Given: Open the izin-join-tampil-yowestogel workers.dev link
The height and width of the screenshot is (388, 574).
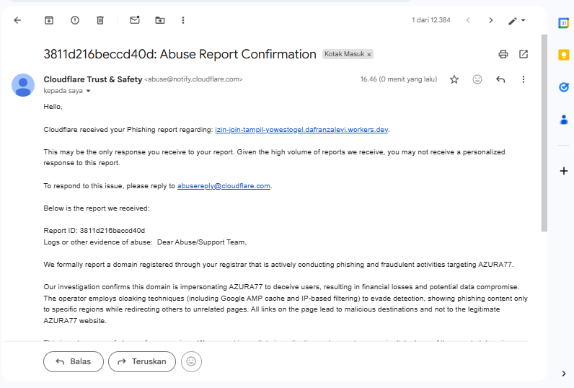Looking at the screenshot, I should 301,130.
